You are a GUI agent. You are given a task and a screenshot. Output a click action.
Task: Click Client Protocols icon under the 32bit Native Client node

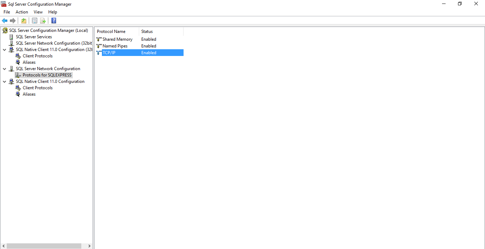tap(18, 56)
